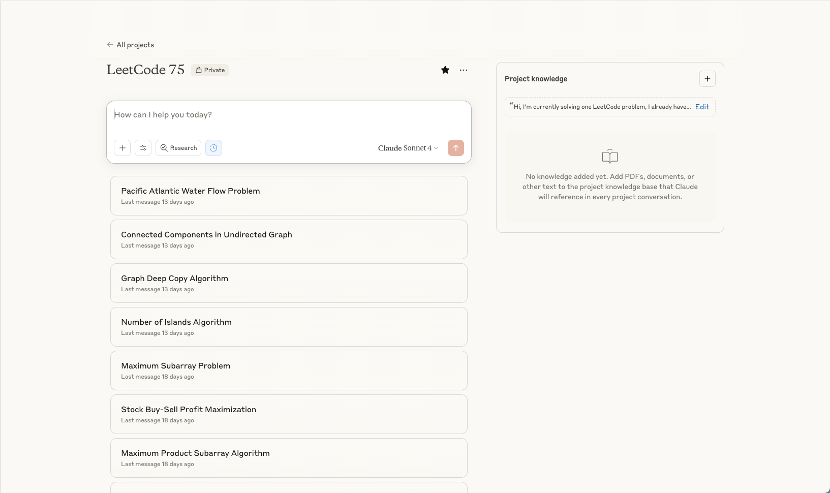This screenshot has height=493, width=830.
Task: Click the plus attachment button in chat box
Action: pyautogui.click(x=122, y=148)
